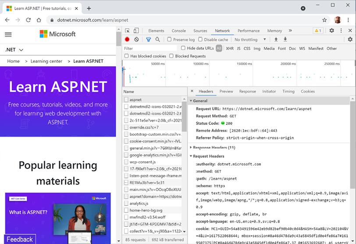The image size is (356, 244).
Task: Open the Preview tab of request details
Action: 226,92
